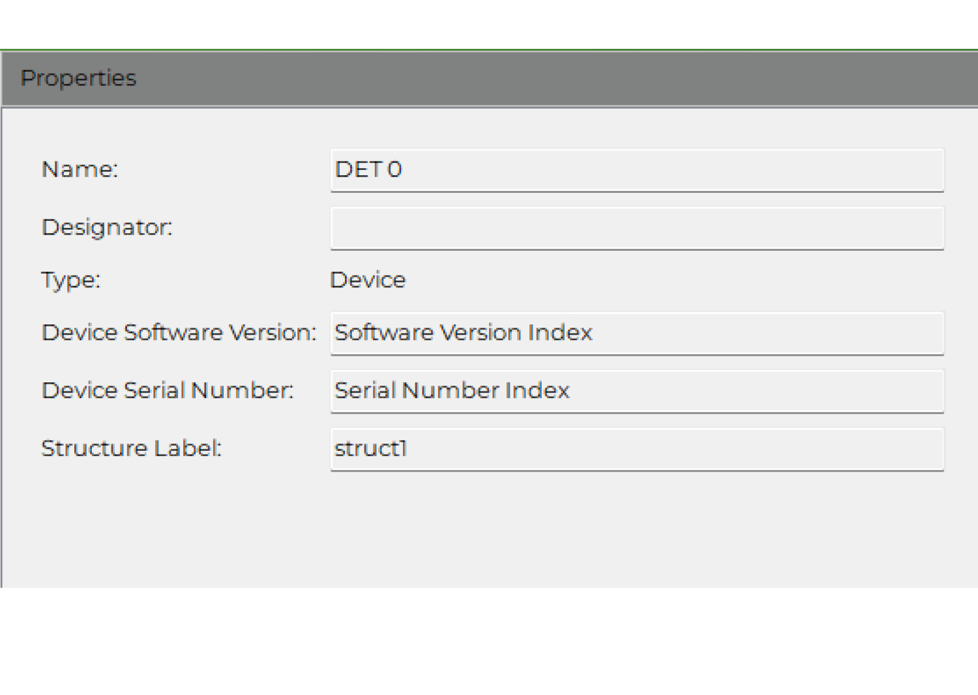The image size is (978, 695).
Task: Click the Serial Number Index text
Action: click(x=452, y=390)
